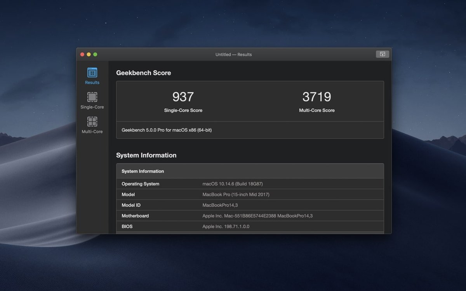Screen dimensions: 466x291
Task: Click the Motherboard information row
Action: click(250, 216)
